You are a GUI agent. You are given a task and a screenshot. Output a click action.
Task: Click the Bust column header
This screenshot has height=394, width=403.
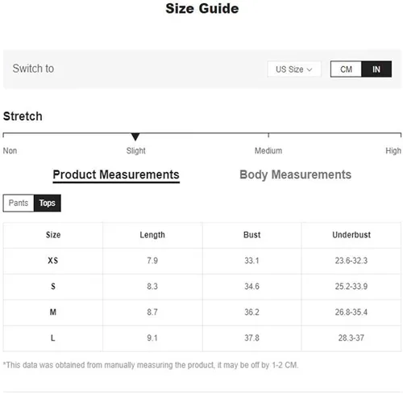[x=252, y=235]
